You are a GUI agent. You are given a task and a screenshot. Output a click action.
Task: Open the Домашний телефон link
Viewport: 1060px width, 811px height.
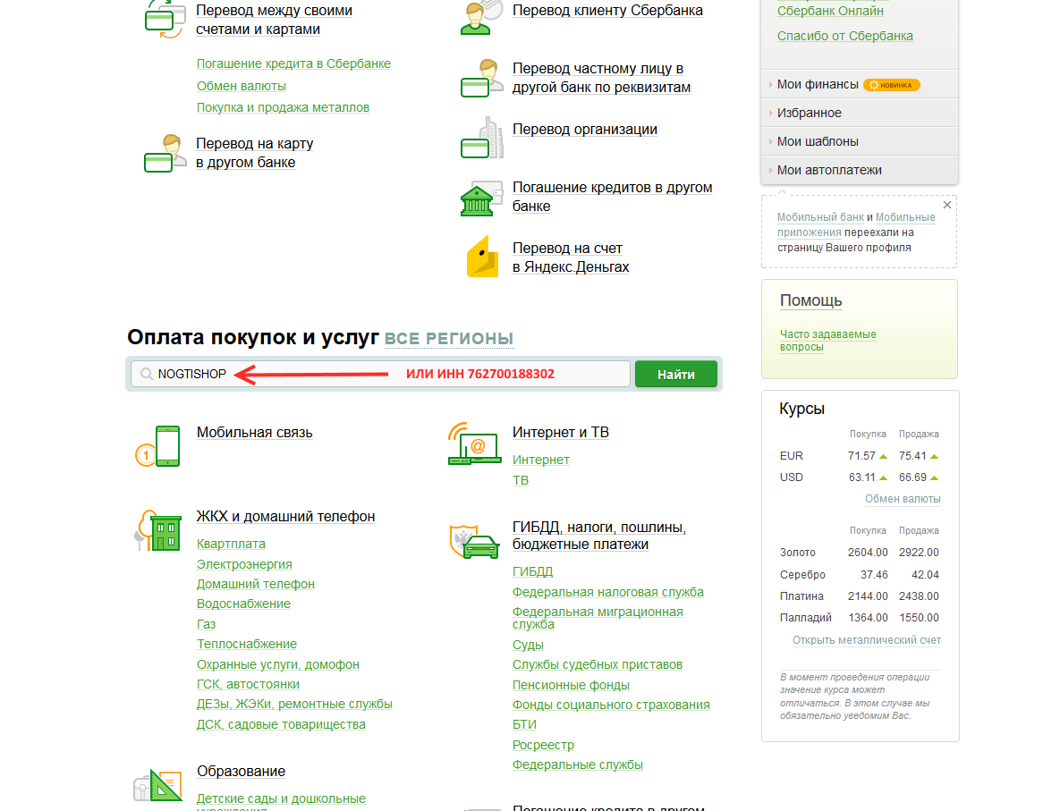coord(256,584)
